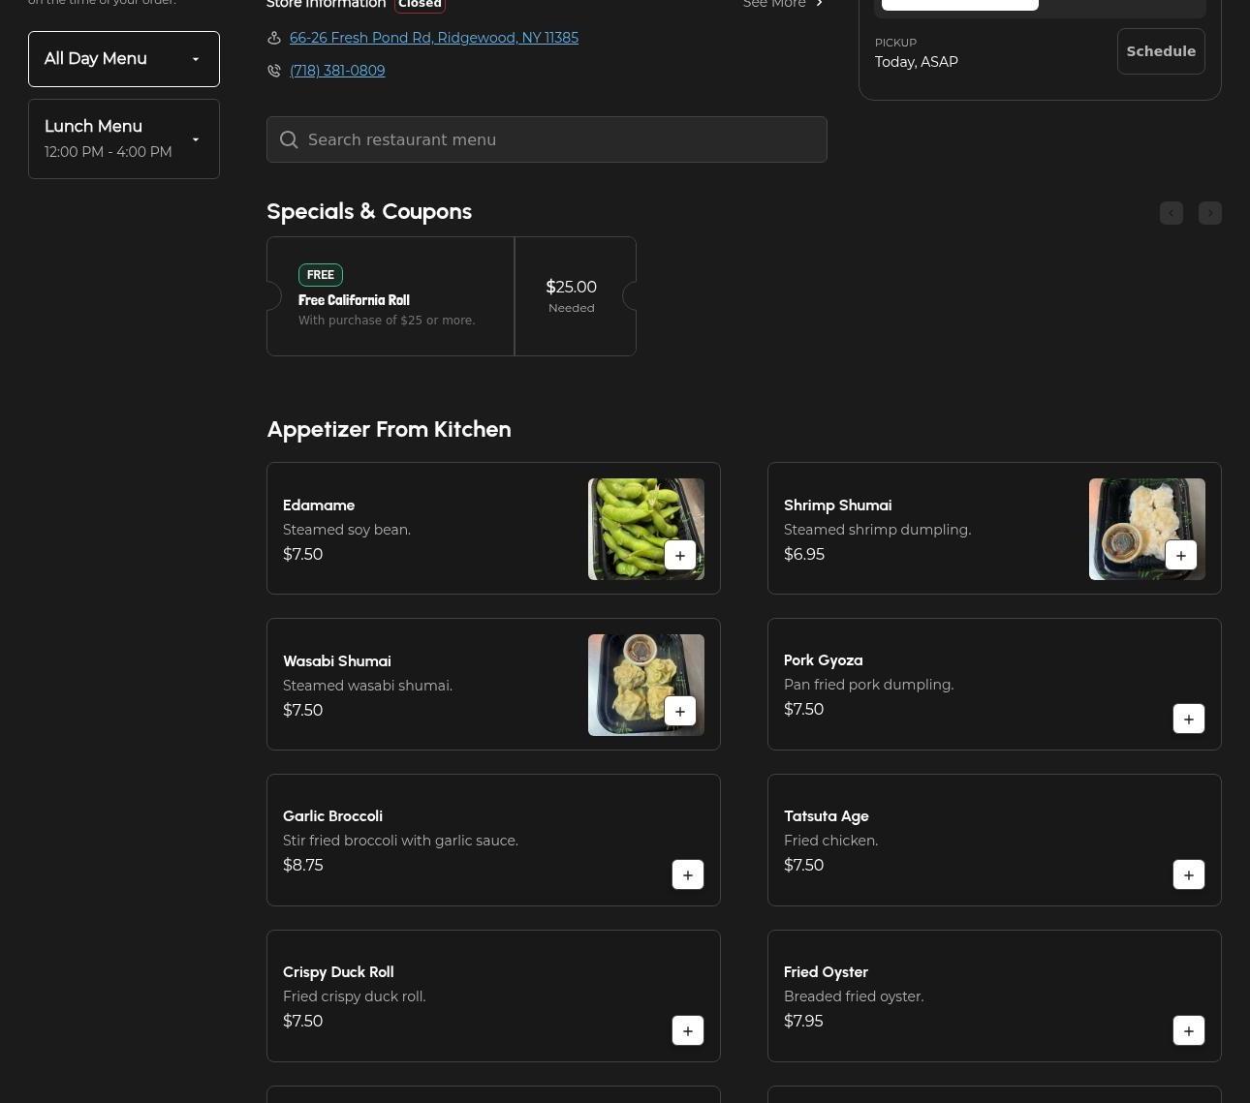Image resolution: width=1250 pixels, height=1103 pixels.
Task: Click the search restaurant menu field
Action: click(547, 139)
